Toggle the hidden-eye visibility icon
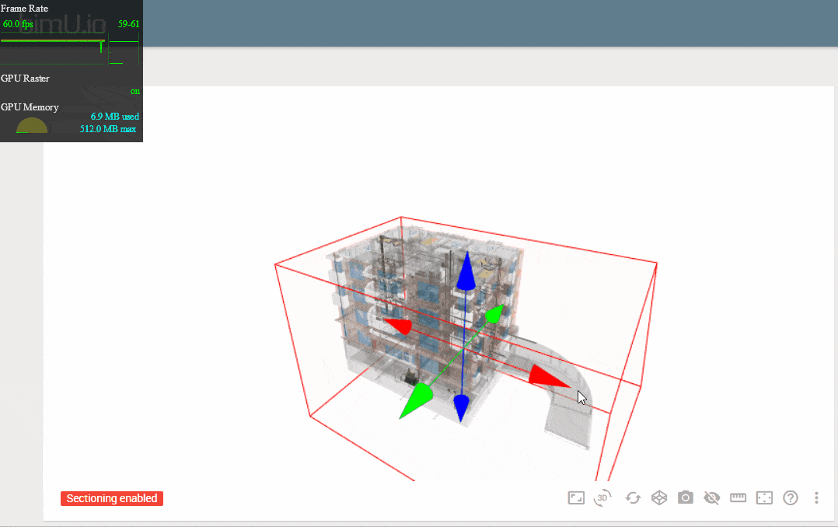The height and width of the screenshot is (527, 838). point(711,498)
